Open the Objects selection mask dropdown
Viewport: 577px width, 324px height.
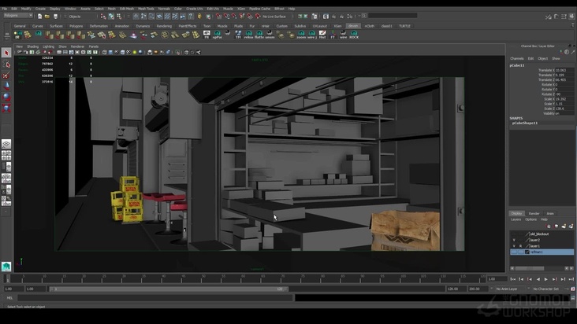click(80, 17)
